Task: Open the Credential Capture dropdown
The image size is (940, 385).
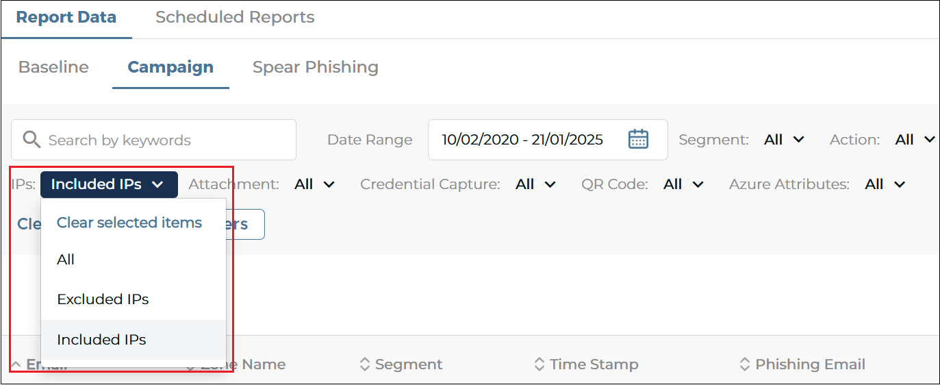Action: 535,184
